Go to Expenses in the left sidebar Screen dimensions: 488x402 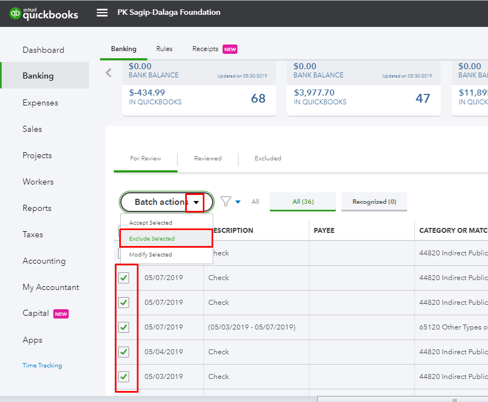point(40,103)
